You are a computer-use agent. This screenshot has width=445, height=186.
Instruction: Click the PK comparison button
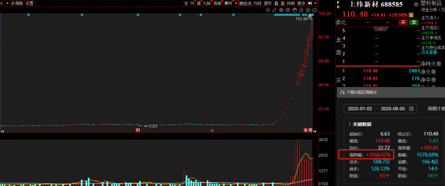click(x=193, y=3)
